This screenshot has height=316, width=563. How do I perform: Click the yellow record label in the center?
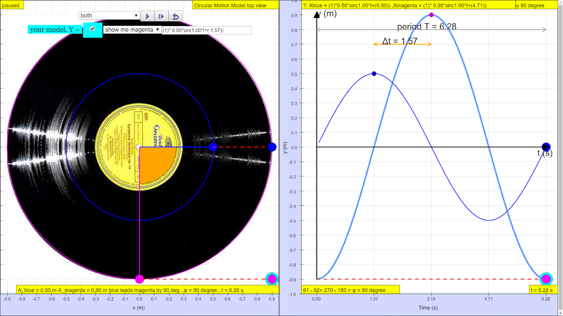pos(139,147)
